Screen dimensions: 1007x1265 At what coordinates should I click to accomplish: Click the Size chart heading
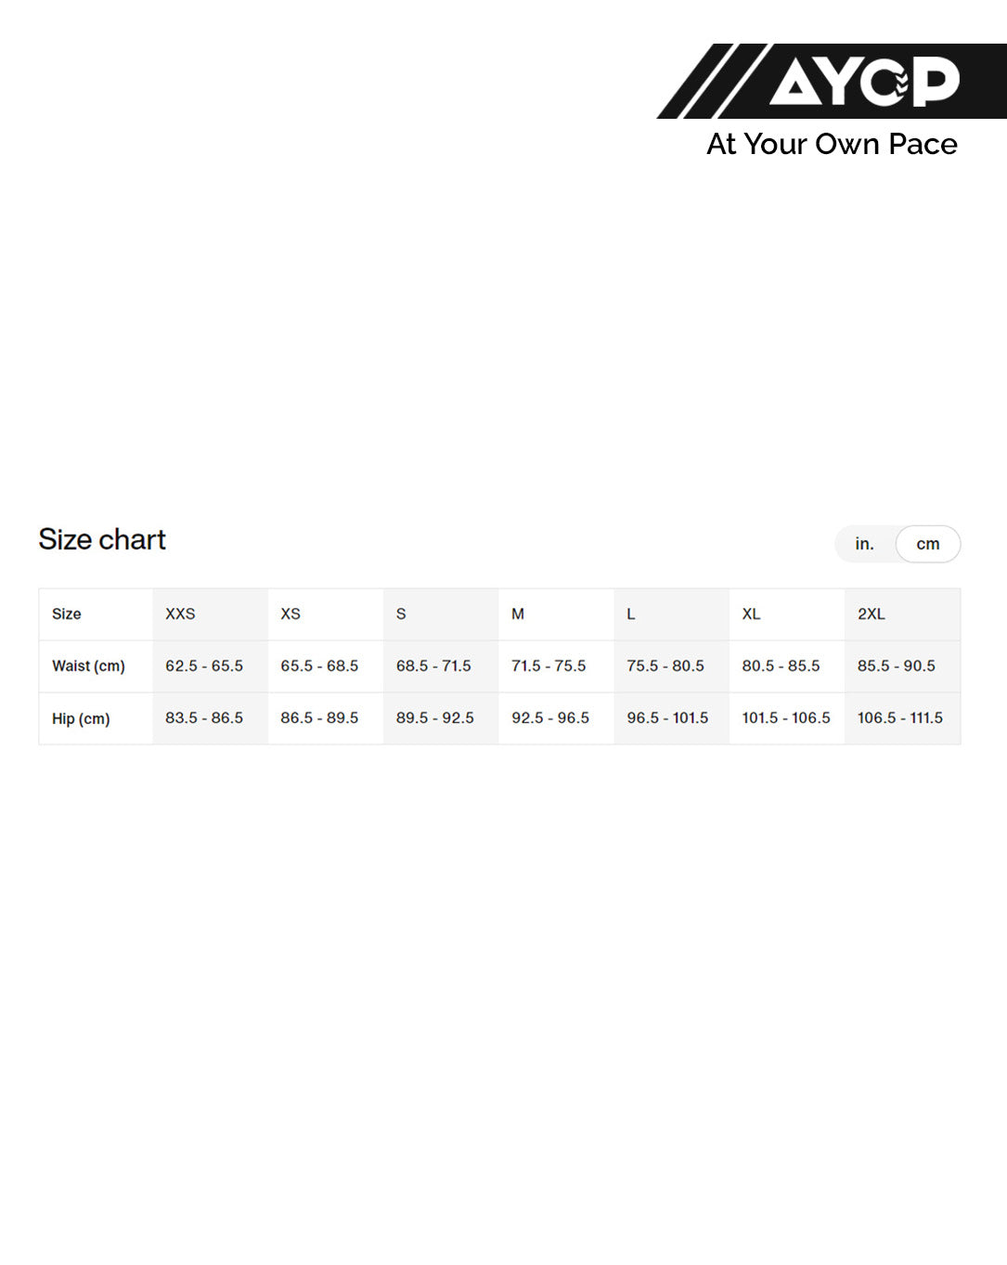tap(102, 539)
